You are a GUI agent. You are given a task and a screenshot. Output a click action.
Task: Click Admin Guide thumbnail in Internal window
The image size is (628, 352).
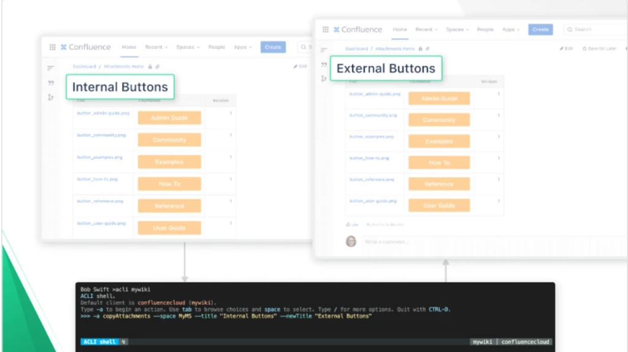(x=169, y=118)
